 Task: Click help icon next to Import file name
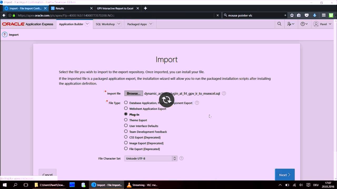coord(224,93)
